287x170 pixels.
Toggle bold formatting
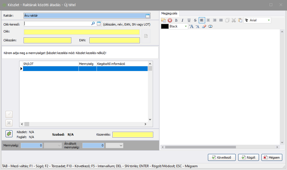click(176, 20)
